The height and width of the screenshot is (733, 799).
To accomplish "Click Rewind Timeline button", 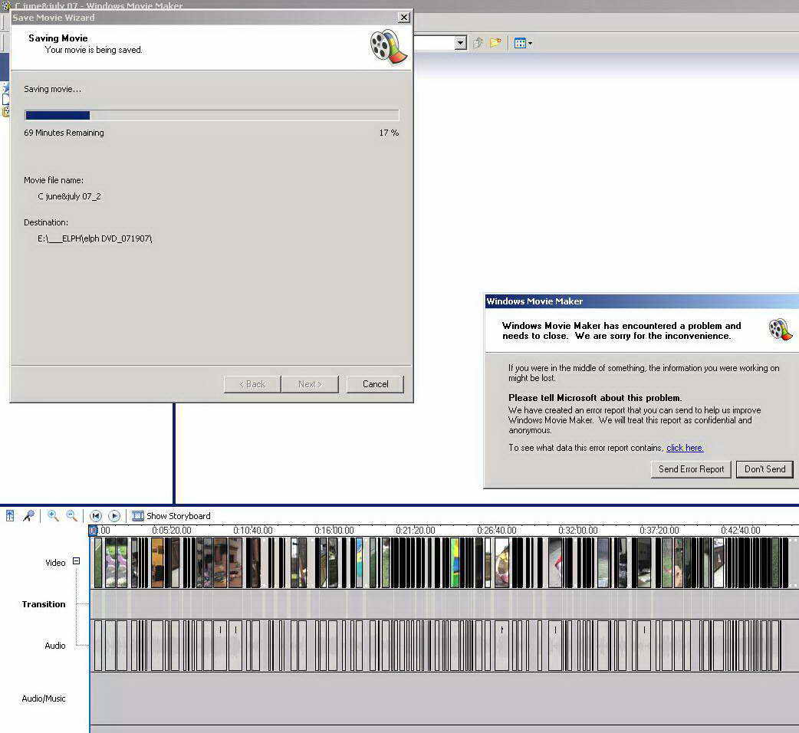I will pyautogui.click(x=96, y=516).
